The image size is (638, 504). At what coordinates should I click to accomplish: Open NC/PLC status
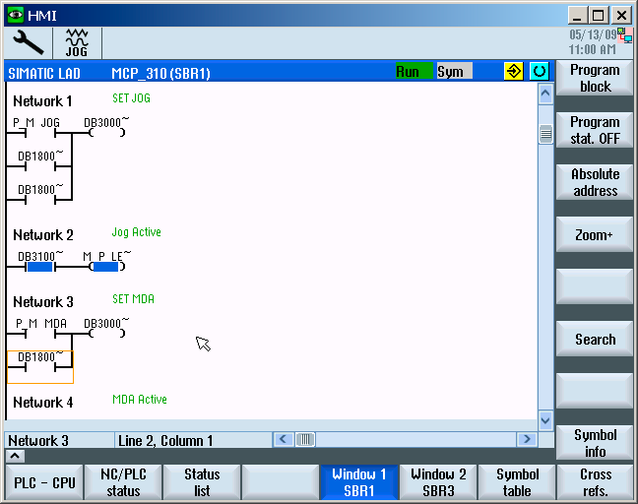click(x=123, y=482)
